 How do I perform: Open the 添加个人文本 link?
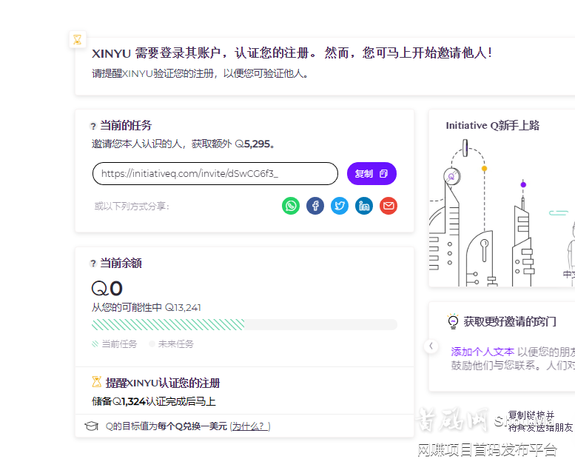482,352
